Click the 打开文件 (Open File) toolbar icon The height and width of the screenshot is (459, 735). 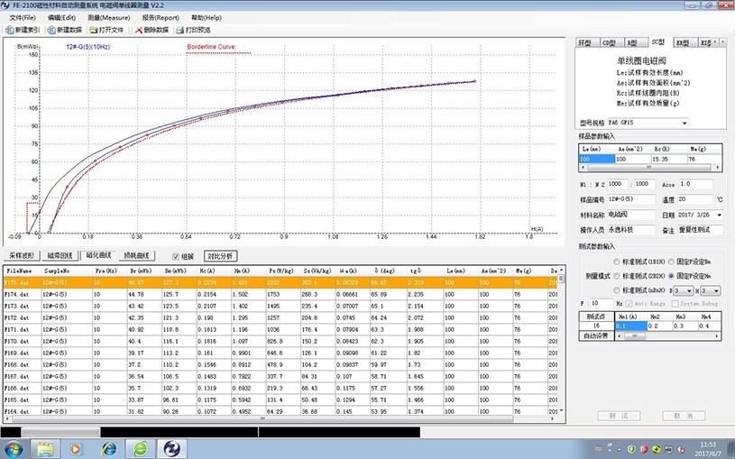[93, 30]
